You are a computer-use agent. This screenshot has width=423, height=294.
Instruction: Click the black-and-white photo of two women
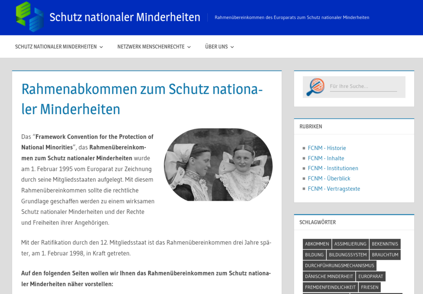pos(218,165)
